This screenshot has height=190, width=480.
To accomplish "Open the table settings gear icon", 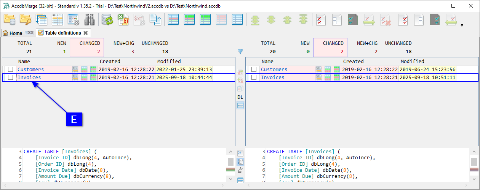I will (73, 19).
